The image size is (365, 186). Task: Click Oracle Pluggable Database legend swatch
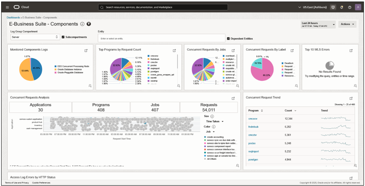pyautogui.click(x=55, y=72)
